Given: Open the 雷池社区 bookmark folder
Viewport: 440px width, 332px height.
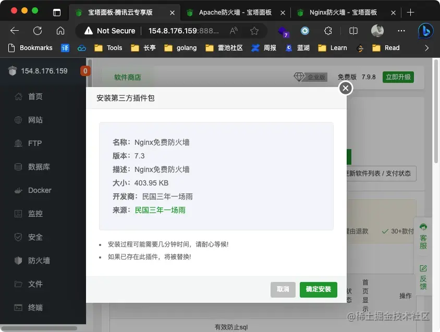Looking at the screenshot, I should coord(224,48).
